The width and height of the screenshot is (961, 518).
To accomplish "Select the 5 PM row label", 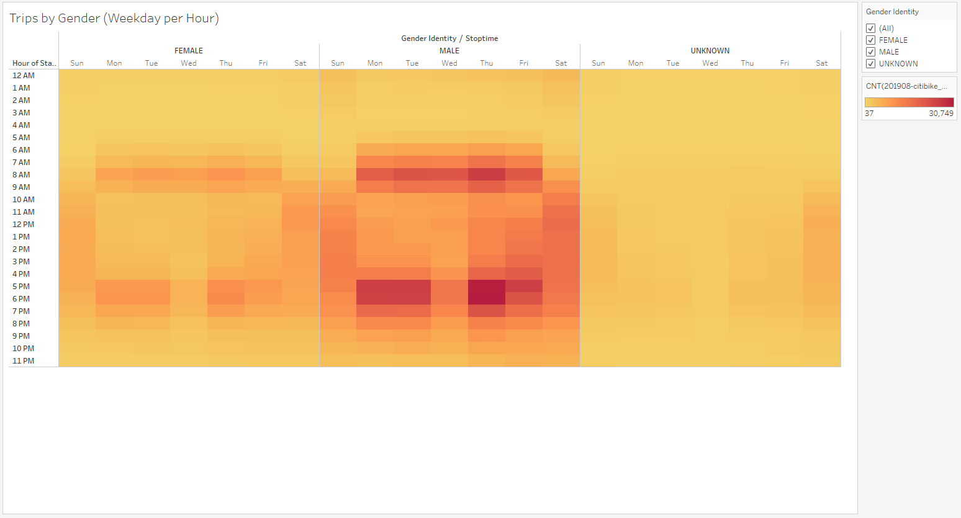I will click(21, 287).
